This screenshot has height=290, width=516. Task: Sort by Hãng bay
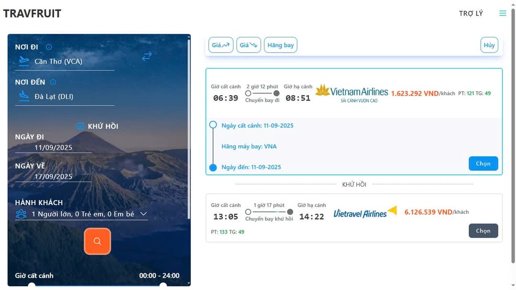[x=280, y=45]
